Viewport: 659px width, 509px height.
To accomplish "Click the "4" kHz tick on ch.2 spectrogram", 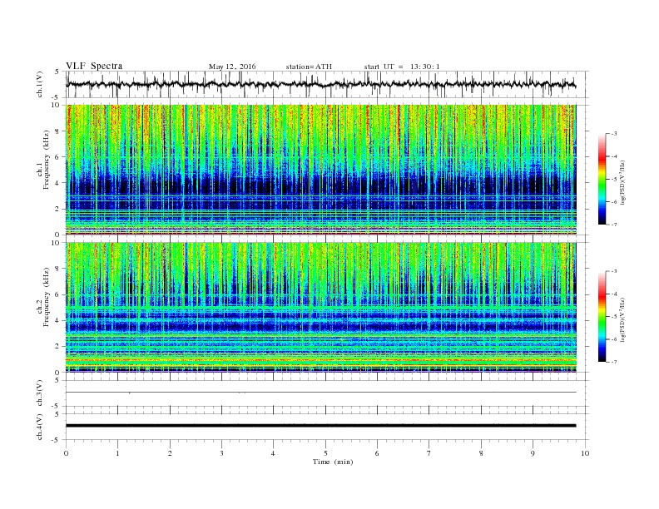I will coord(57,321).
